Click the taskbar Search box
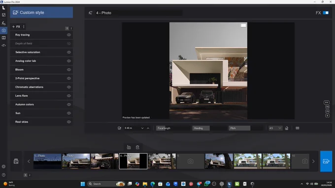This screenshot has width=335, height=188. coord(106,184)
